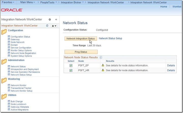View Details for PSFT_EP node

pyautogui.click(x=171, y=65)
